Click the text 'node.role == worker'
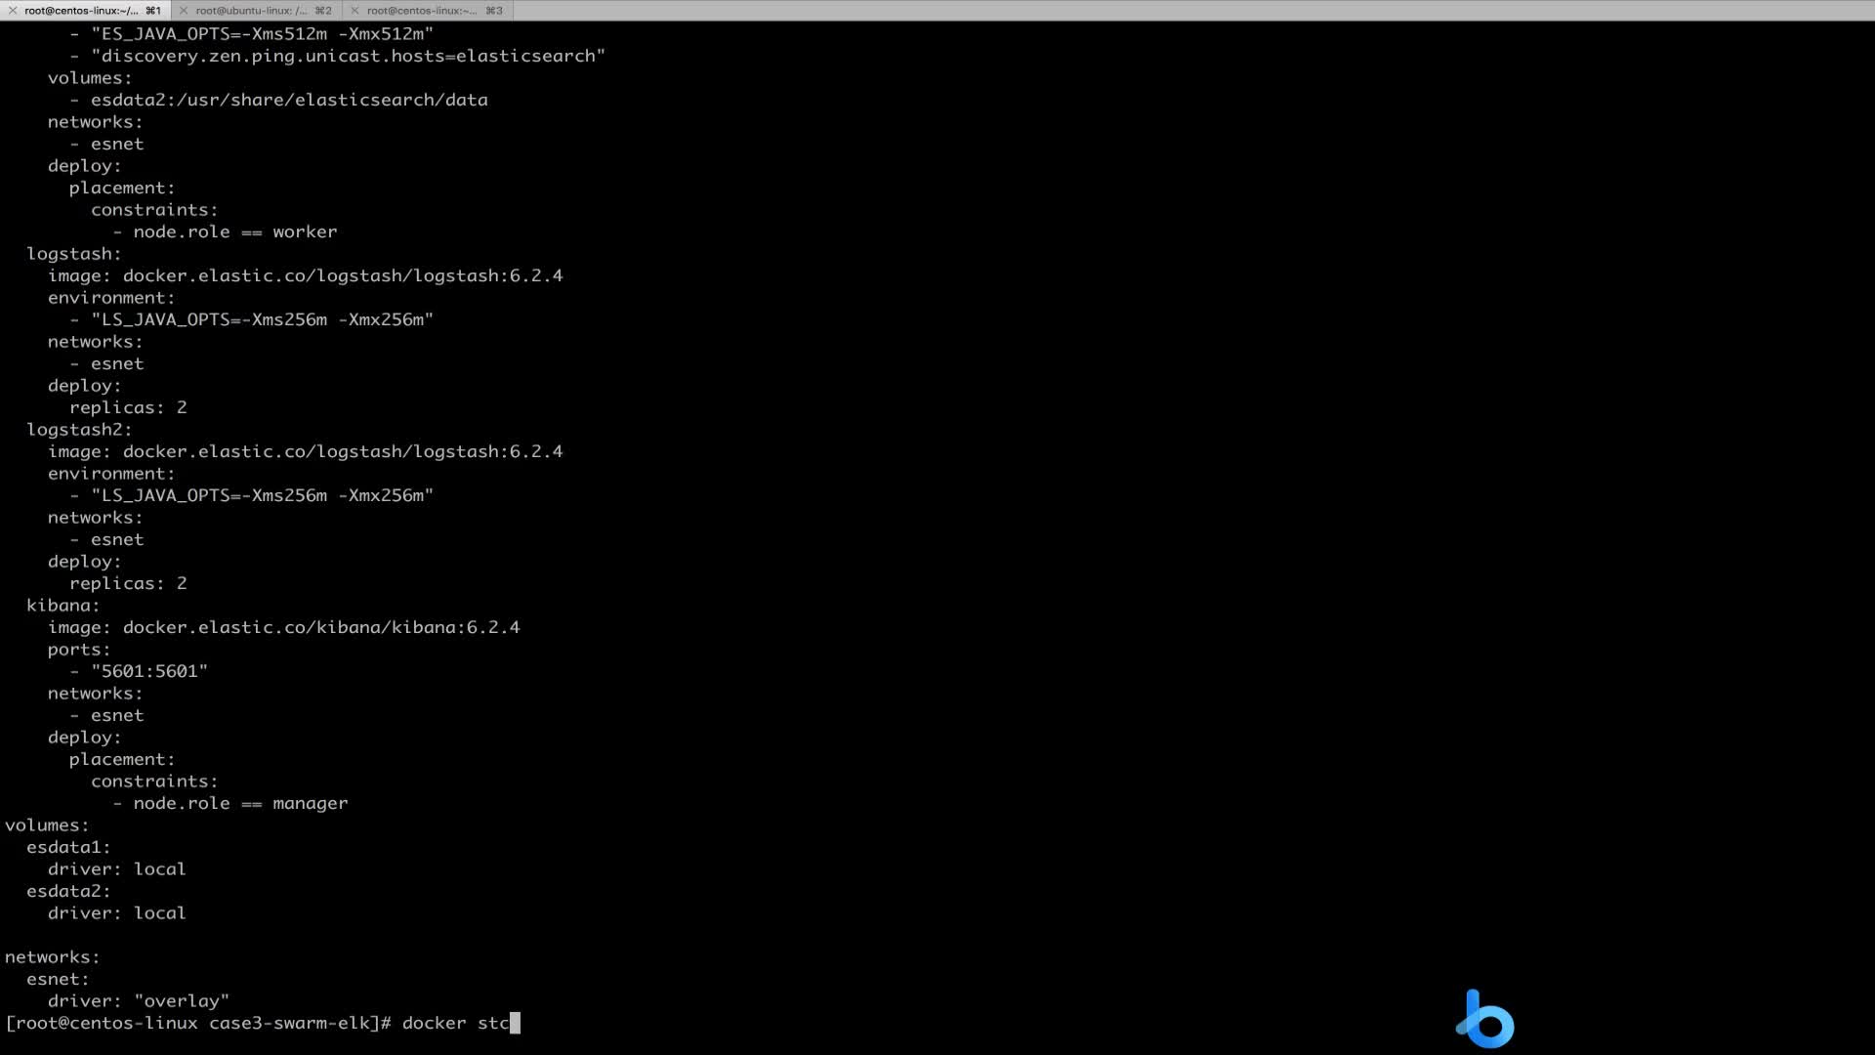 tap(235, 232)
